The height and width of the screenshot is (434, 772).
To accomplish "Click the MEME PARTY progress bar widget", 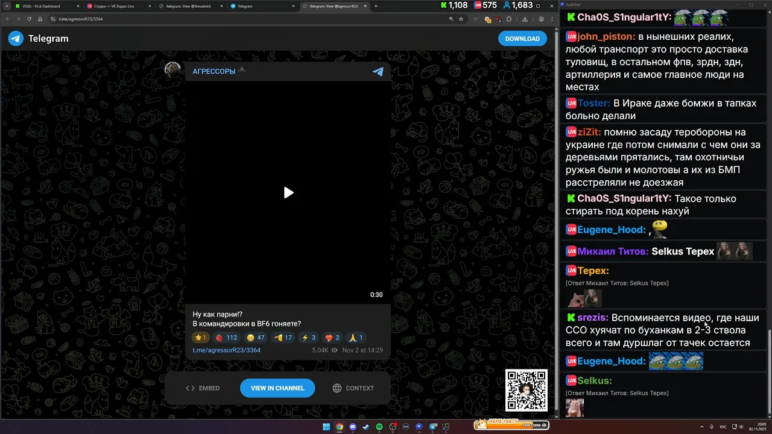I will click(x=510, y=425).
